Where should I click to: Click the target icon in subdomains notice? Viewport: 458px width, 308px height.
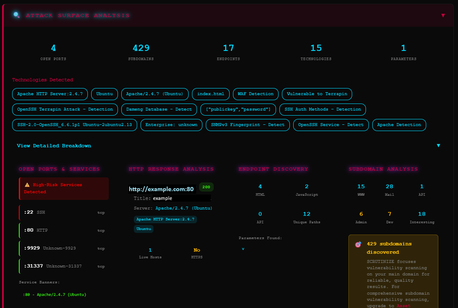pyautogui.click(x=358, y=245)
